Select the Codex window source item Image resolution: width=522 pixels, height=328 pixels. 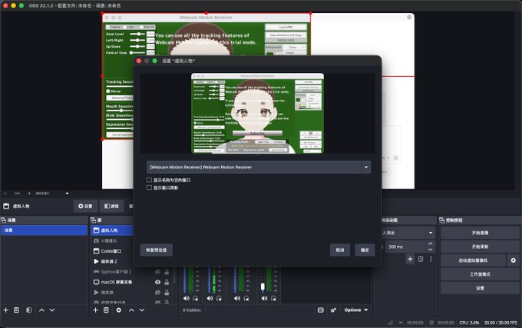pyautogui.click(x=112, y=251)
